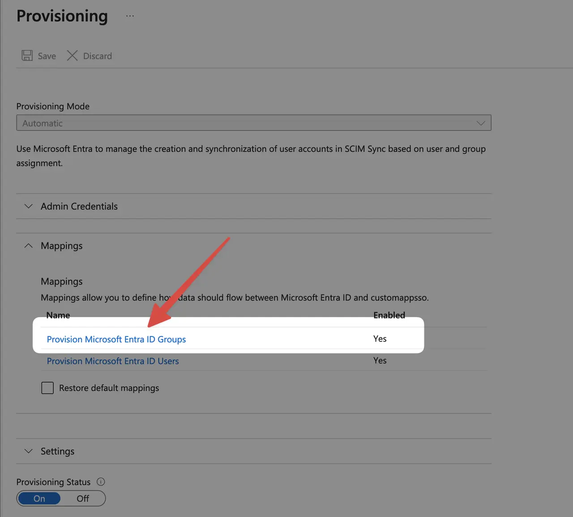Image resolution: width=573 pixels, height=517 pixels.
Task: Turn Provisioning Status to Off
Action: pos(83,499)
